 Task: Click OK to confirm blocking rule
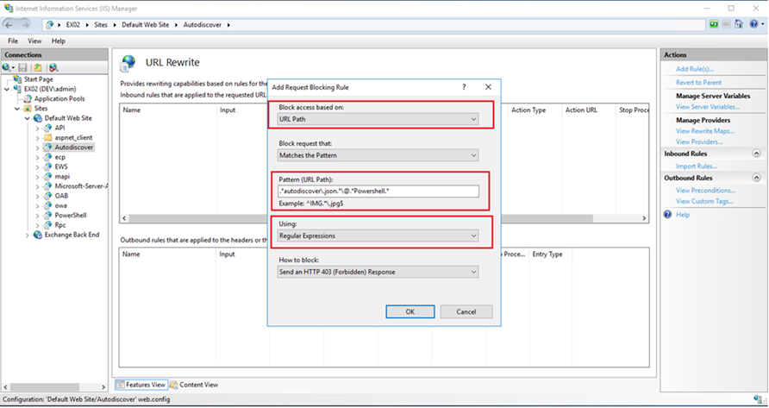click(x=410, y=311)
